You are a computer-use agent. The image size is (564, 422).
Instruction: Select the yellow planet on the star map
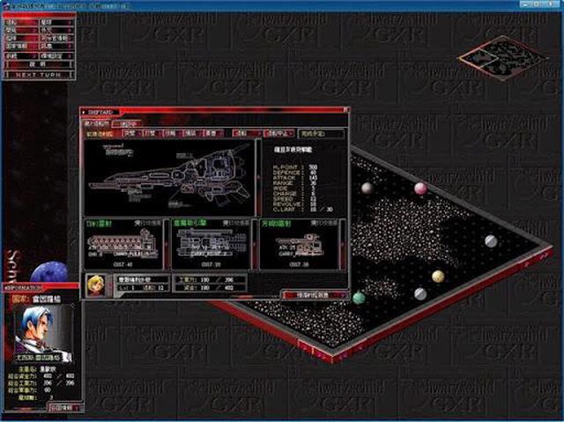(x=438, y=276)
